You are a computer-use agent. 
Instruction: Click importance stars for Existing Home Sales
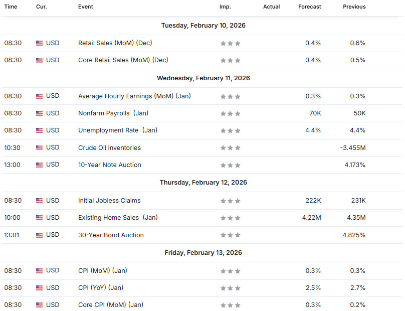(231, 218)
